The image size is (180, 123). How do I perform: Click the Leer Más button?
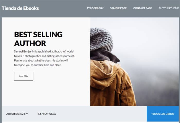24,76
